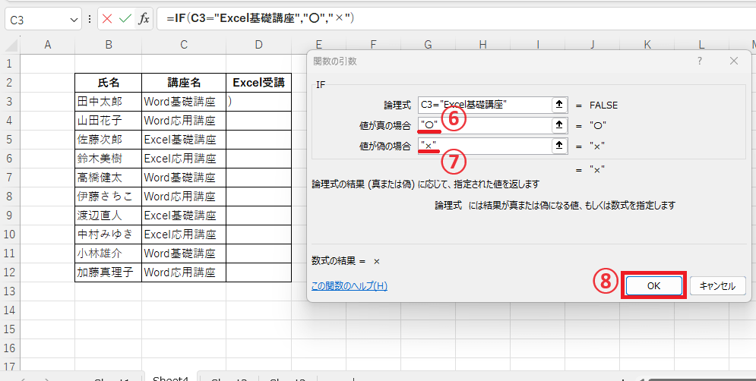Click Word基礎講座 cell in row 3
Viewport: 756px width, 381px height.
coord(184,102)
